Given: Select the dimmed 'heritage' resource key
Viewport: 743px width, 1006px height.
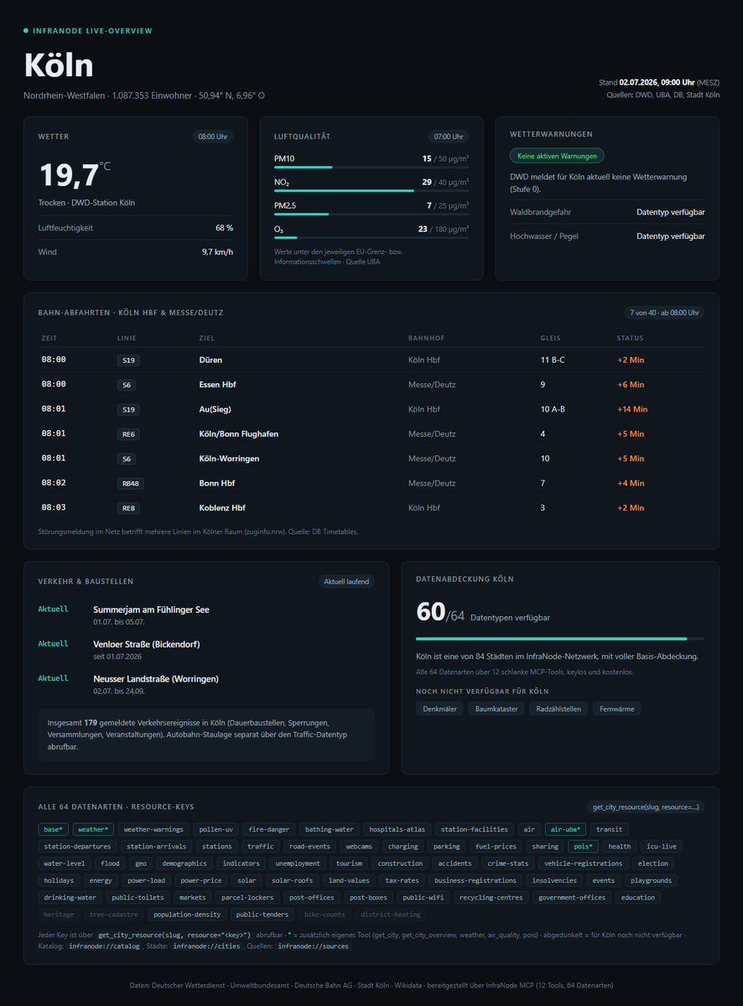Looking at the screenshot, I should point(59,915).
